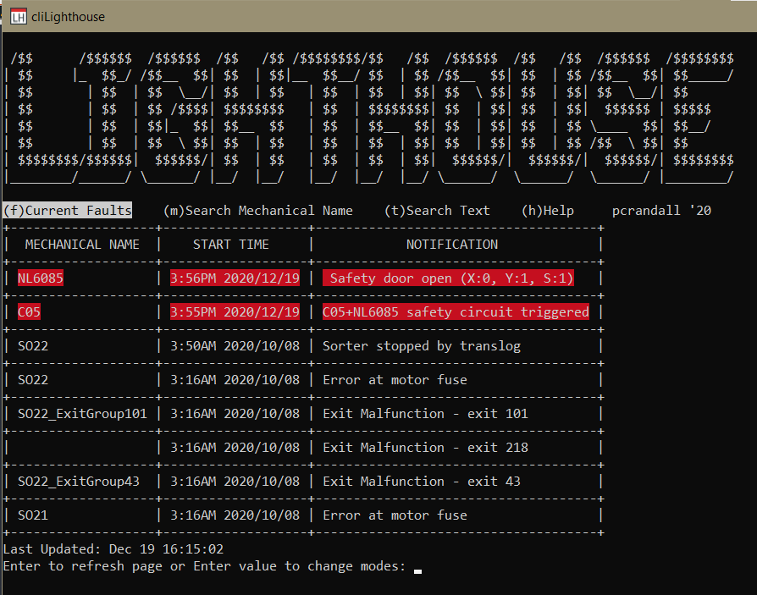Click Exit Malfunction - exit 218 notification
757x595 pixels.
click(x=425, y=448)
